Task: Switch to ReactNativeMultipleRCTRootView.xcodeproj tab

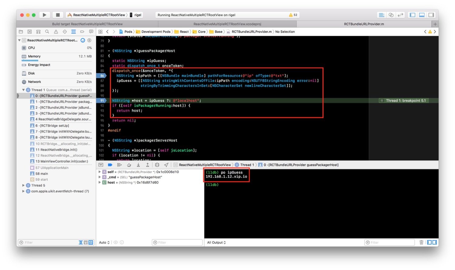Action: click(x=227, y=24)
